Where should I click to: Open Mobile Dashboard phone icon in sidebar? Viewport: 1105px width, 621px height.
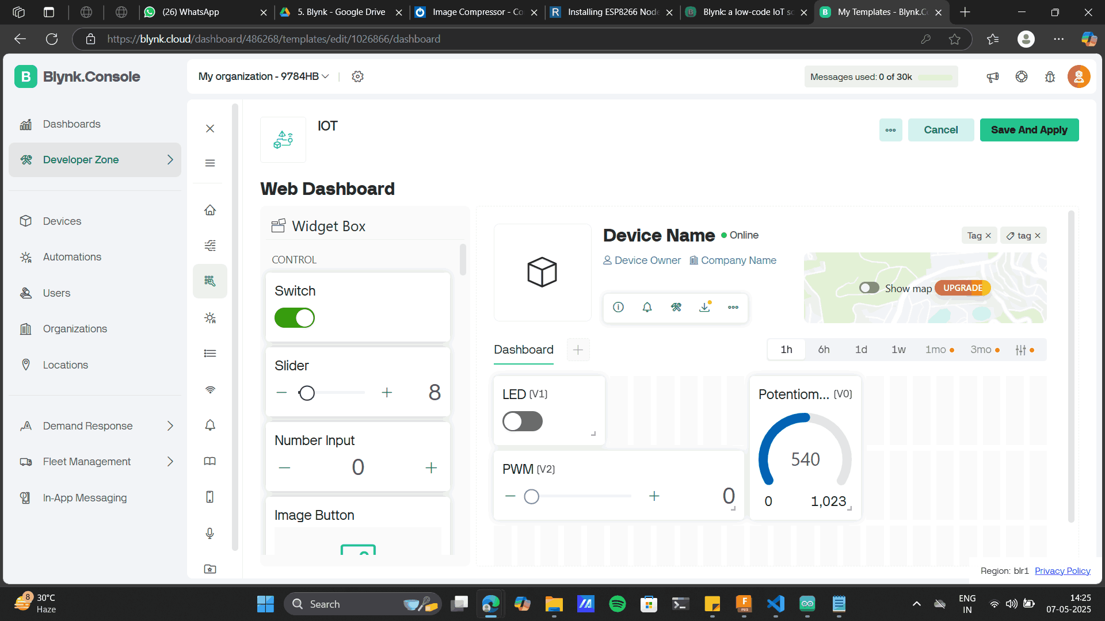pyautogui.click(x=210, y=497)
